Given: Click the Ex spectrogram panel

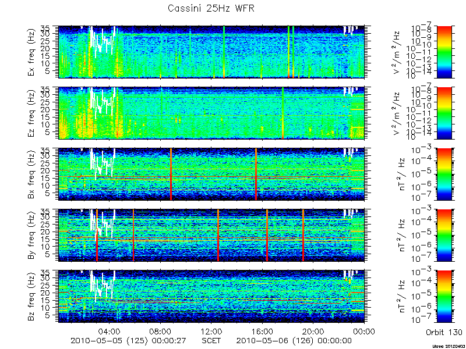Looking at the screenshot, I should point(211,52).
